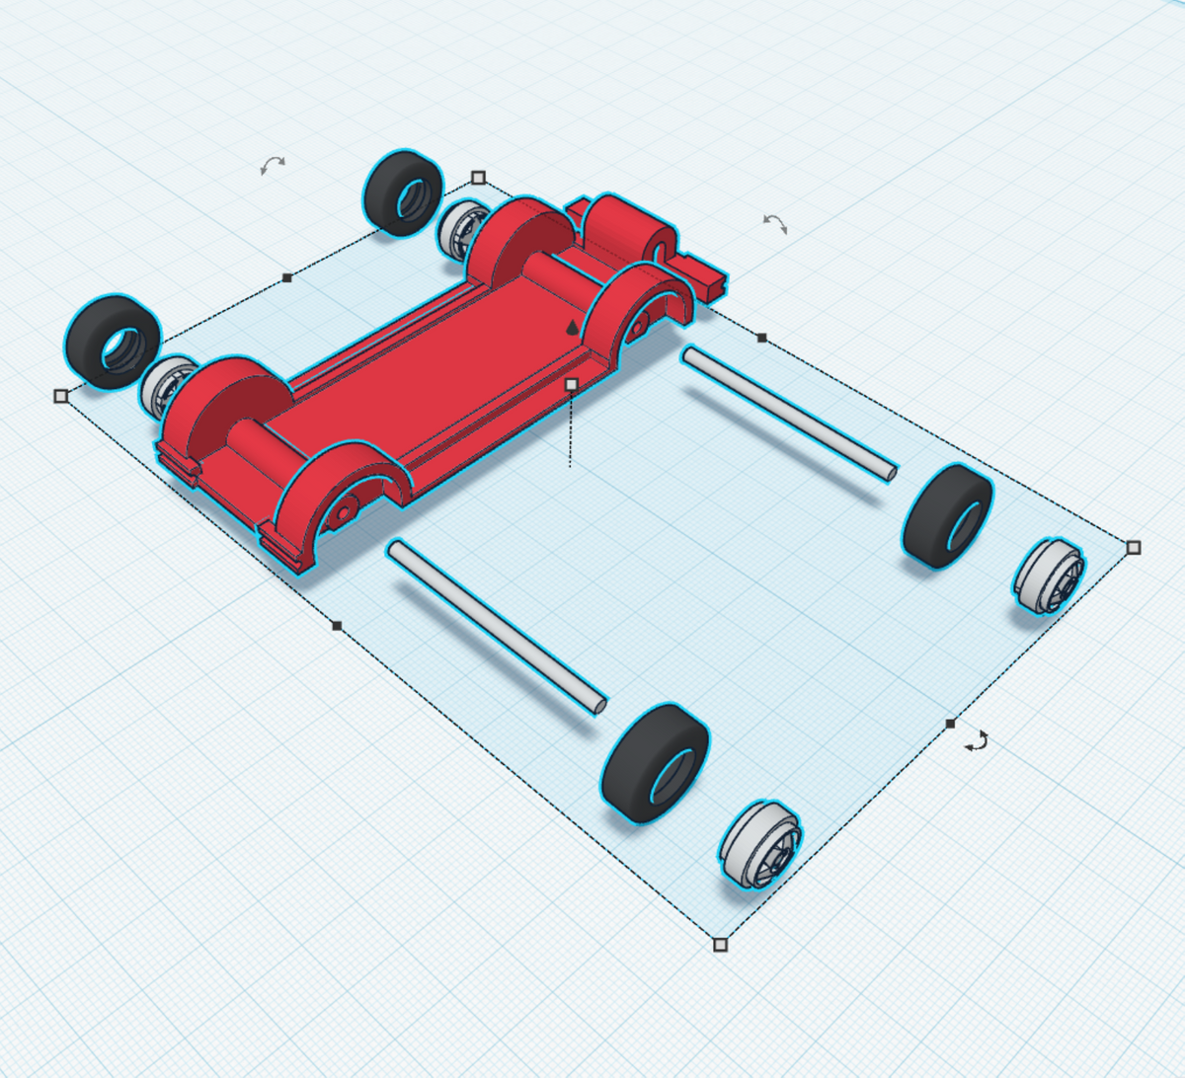The width and height of the screenshot is (1185, 1078).
Task: Click black edge handle on lower-left selection edge
Action: tap(337, 625)
